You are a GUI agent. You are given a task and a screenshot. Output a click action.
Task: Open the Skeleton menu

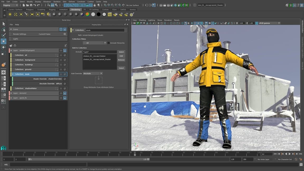(57, 2)
